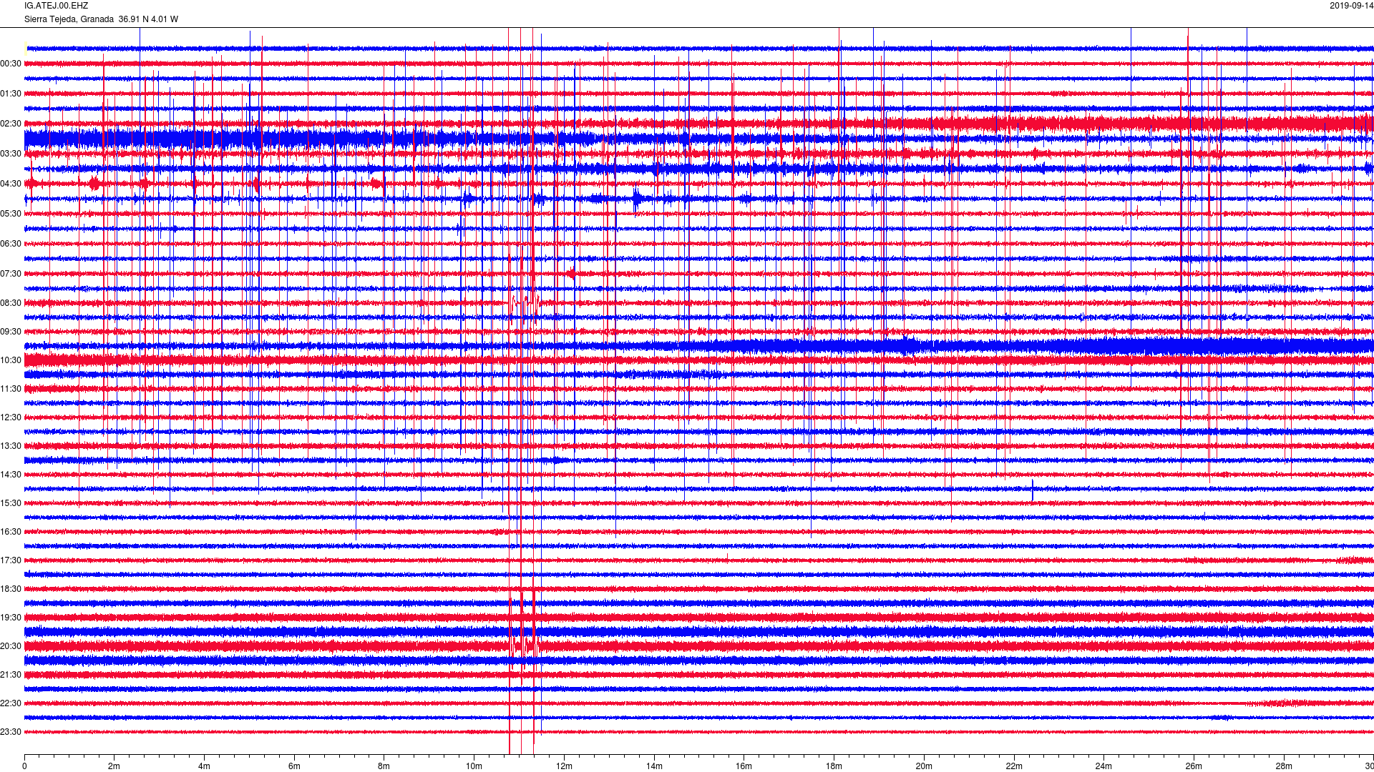The height and width of the screenshot is (772, 1374).
Task: Select the 07:30 time row label
Action: tap(11, 274)
